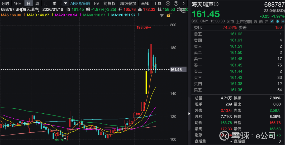Click the 注 registration tag
Screen dimensions: 285x145
click(x=267, y=22)
